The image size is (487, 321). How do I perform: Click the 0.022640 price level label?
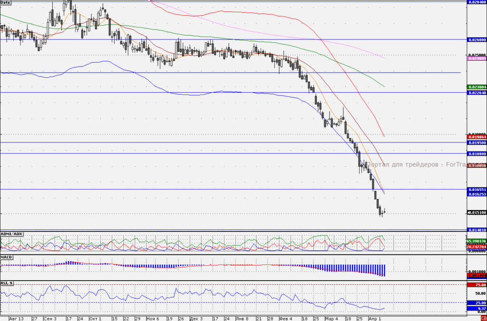477,93
